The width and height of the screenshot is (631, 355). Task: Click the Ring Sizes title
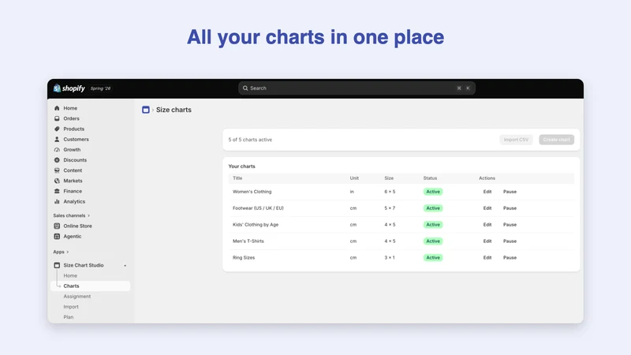[x=244, y=258]
